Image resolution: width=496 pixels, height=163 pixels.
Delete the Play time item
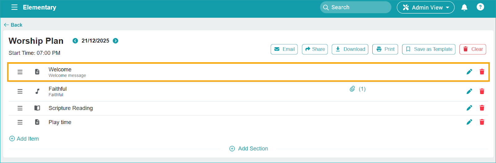482,122
